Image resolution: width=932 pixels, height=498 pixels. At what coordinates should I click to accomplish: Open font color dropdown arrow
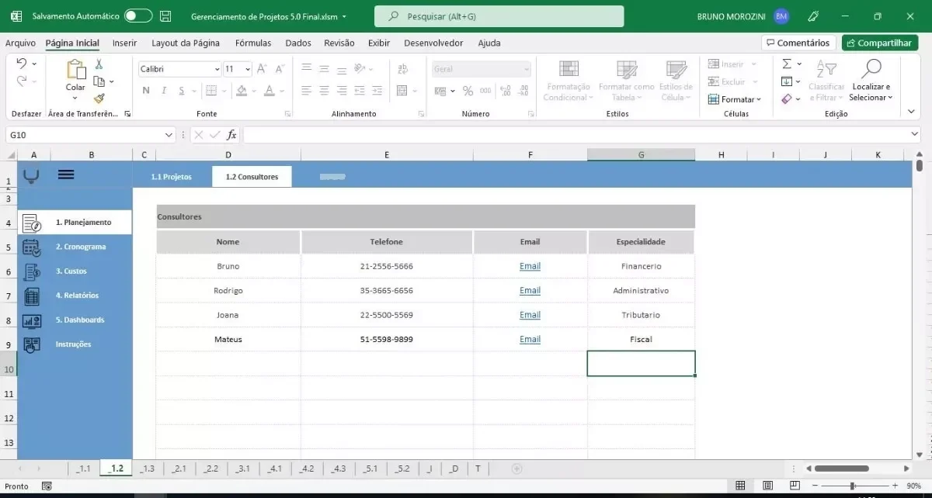281,91
